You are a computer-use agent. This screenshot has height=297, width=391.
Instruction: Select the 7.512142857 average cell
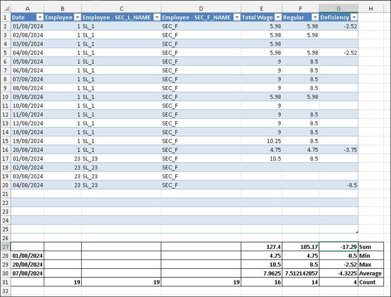(300, 273)
